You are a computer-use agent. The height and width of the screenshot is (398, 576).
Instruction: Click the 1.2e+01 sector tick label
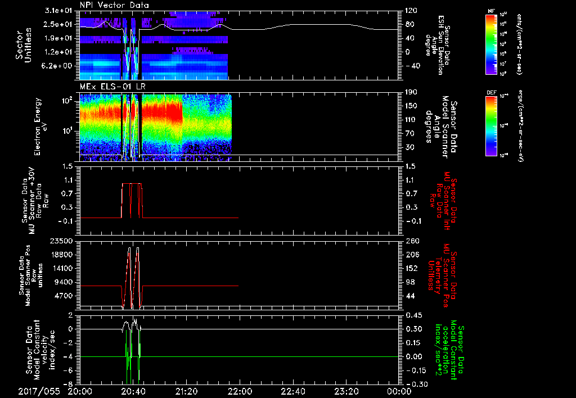pyautogui.click(x=58, y=52)
